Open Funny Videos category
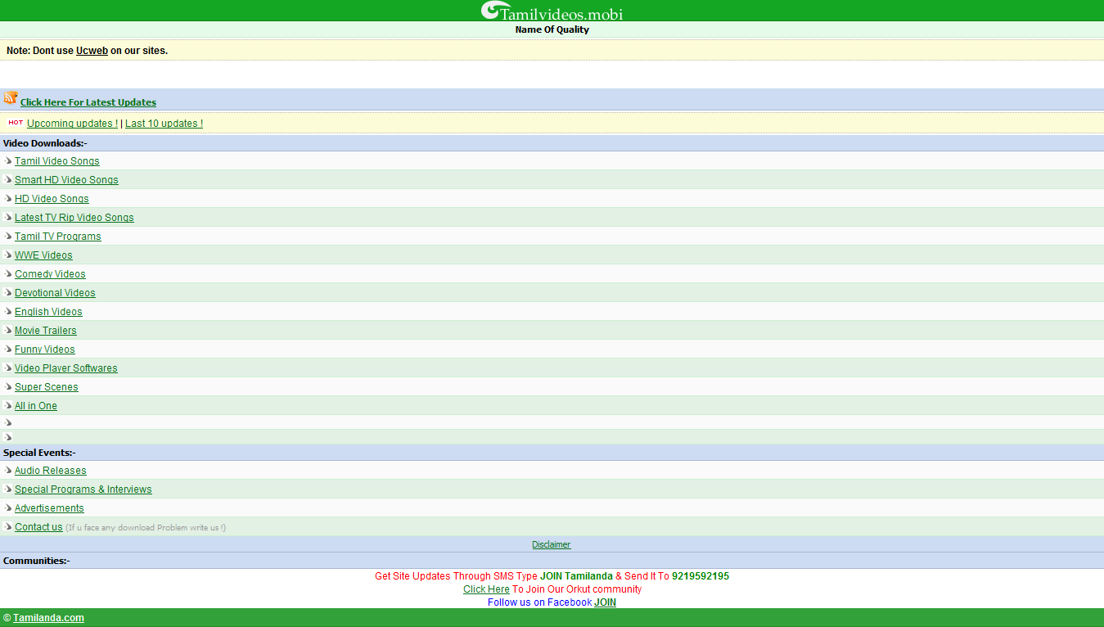 click(x=45, y=350)
